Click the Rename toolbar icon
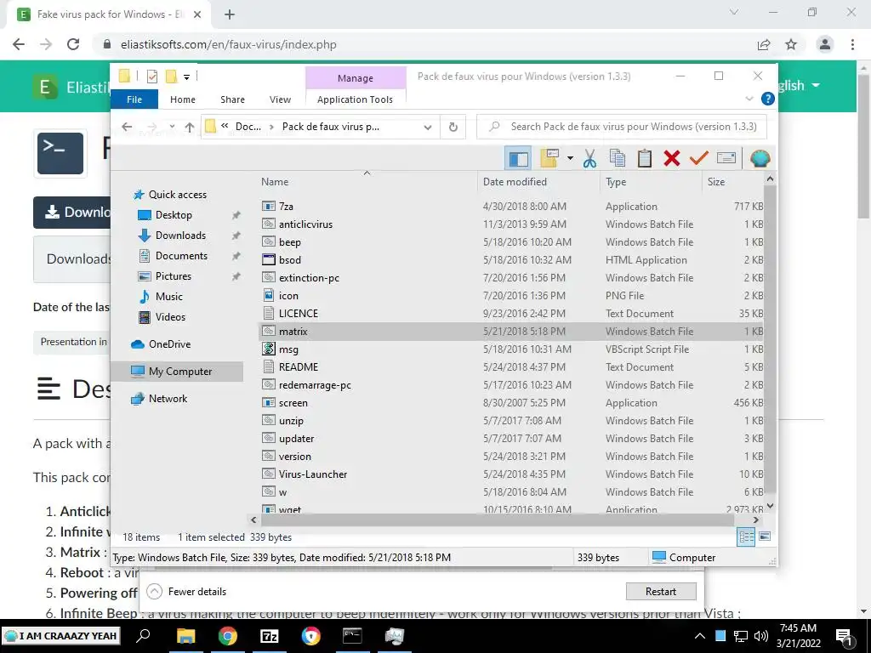 click(x=726, y=158)
